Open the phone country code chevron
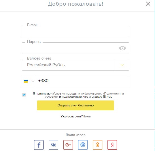Screen dimensions: 155x151 33,81
